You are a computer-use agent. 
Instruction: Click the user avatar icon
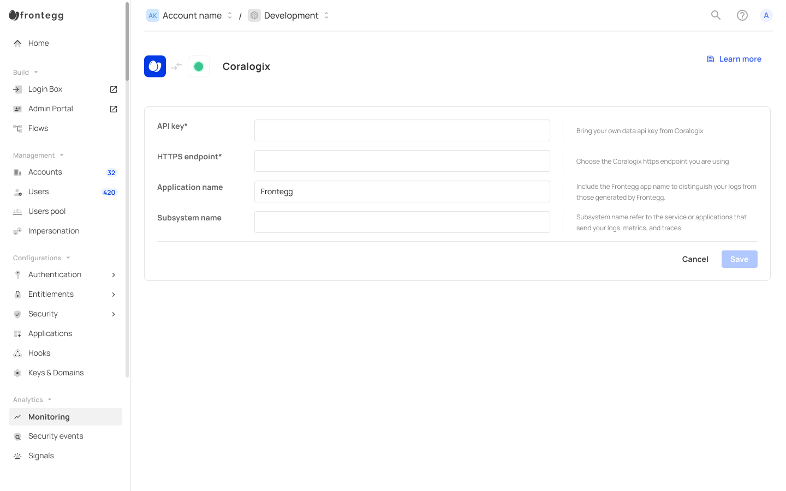(766, 15)
